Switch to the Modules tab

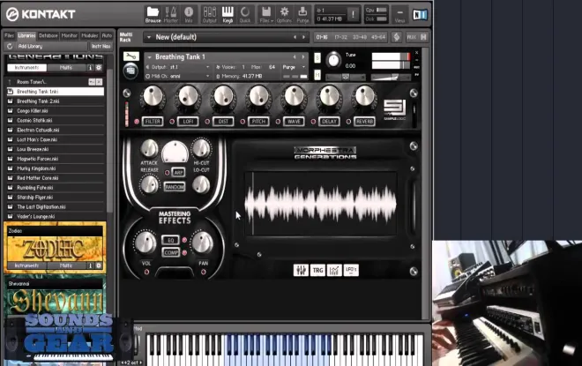pyautogui.click(x=89, y=35)
